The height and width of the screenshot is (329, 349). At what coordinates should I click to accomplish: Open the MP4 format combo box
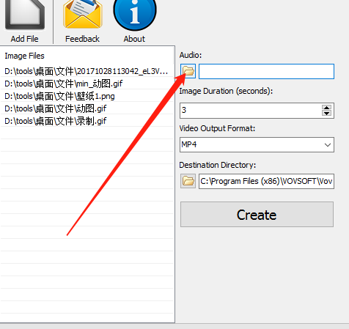[257, 145]
